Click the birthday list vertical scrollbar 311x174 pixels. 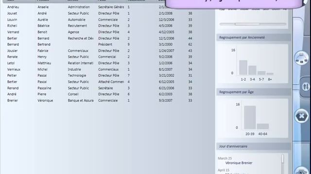pos(283,164)
